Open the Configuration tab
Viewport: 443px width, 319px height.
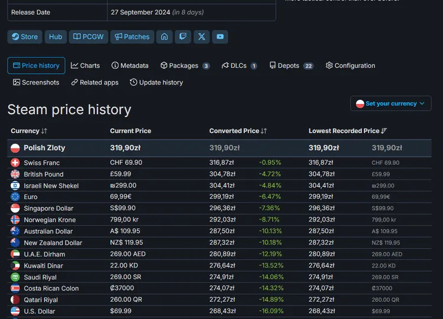(x=350, y=66)
